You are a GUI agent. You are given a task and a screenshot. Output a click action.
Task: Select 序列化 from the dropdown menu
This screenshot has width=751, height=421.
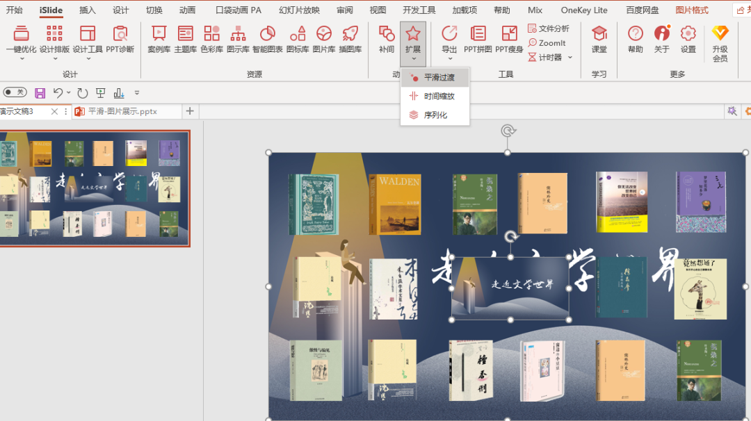[x=435, y=115]
